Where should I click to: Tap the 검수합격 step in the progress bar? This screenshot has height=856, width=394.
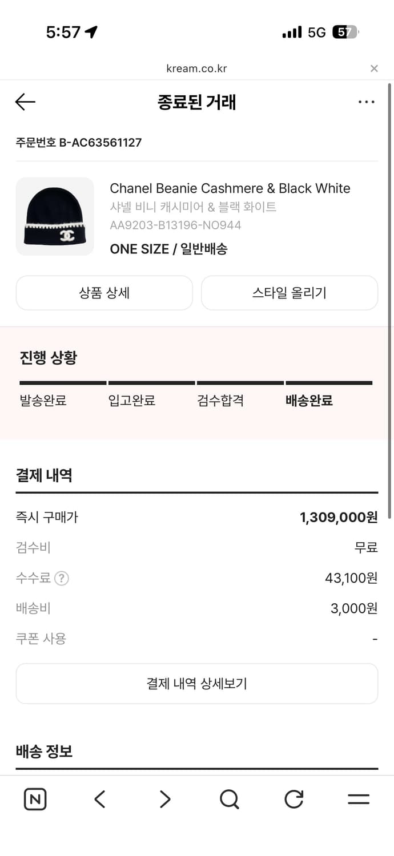coord(222,401)
